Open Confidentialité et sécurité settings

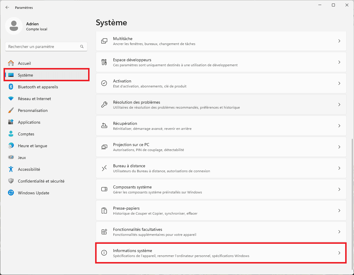pyautogui.click(x=47, y=181)
